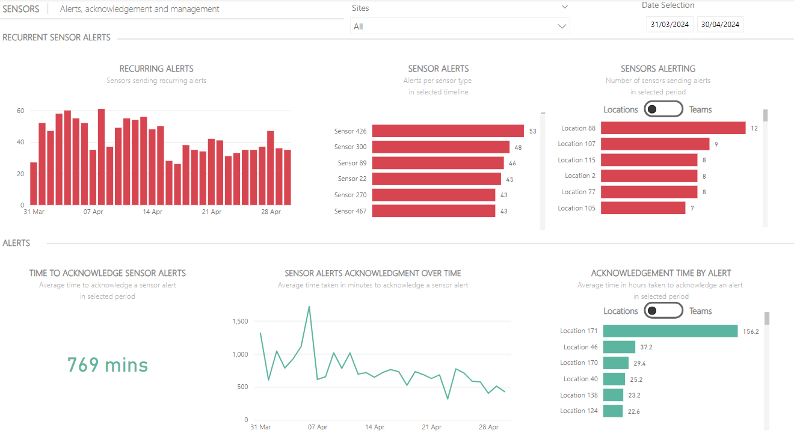Screen dimensions: 794x445
Task: Select the Sensor 89 bar
Action: point(437,163)
